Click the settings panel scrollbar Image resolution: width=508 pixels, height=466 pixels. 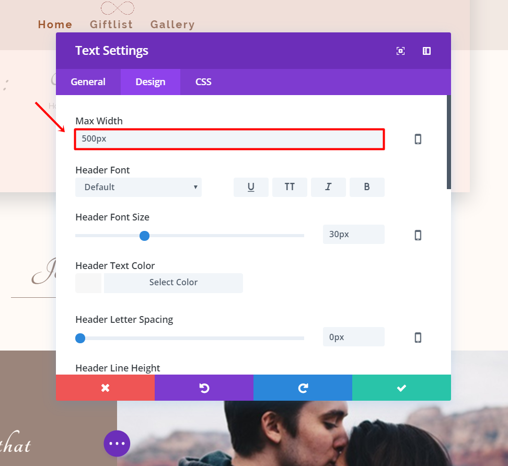[449, 142]
